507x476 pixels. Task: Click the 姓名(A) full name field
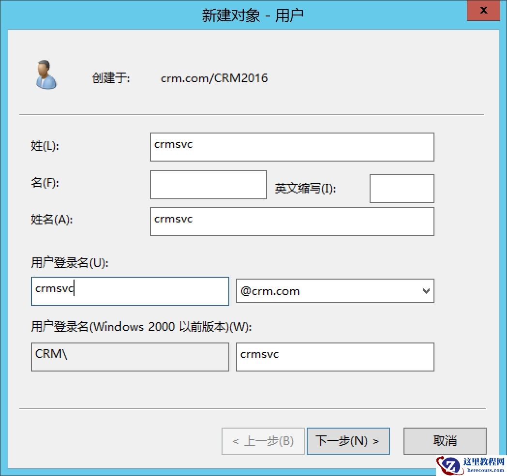(291, 221)
